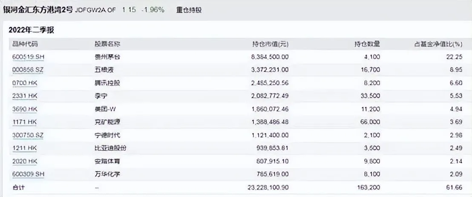Click the 品种代码 column header

(25, 44)
